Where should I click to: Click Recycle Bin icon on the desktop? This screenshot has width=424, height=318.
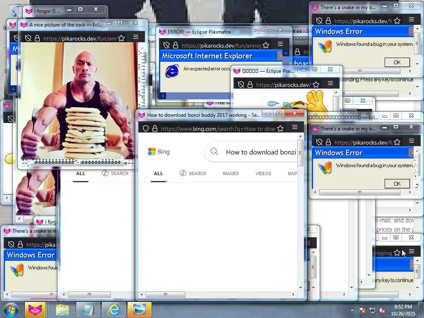[x=15, y=11]
